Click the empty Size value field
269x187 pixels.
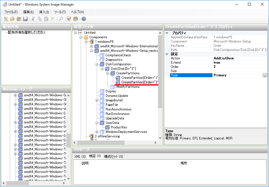click(240, 71)
